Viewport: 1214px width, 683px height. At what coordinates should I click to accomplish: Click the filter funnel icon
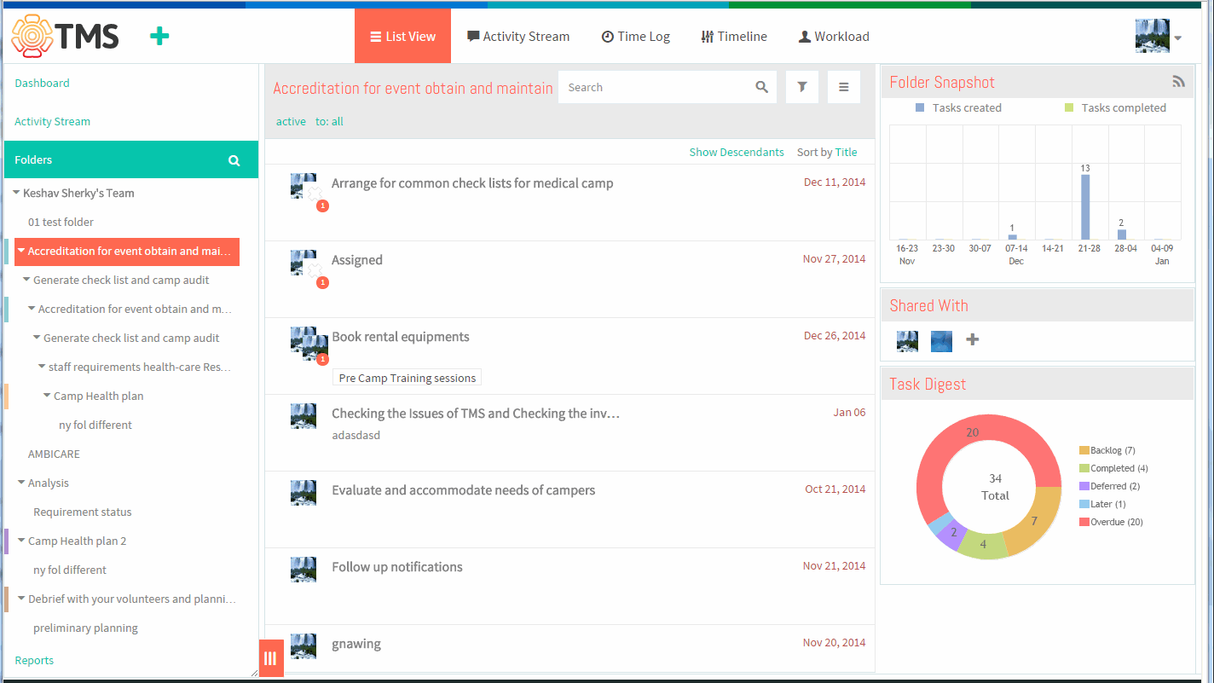(802, 87)
